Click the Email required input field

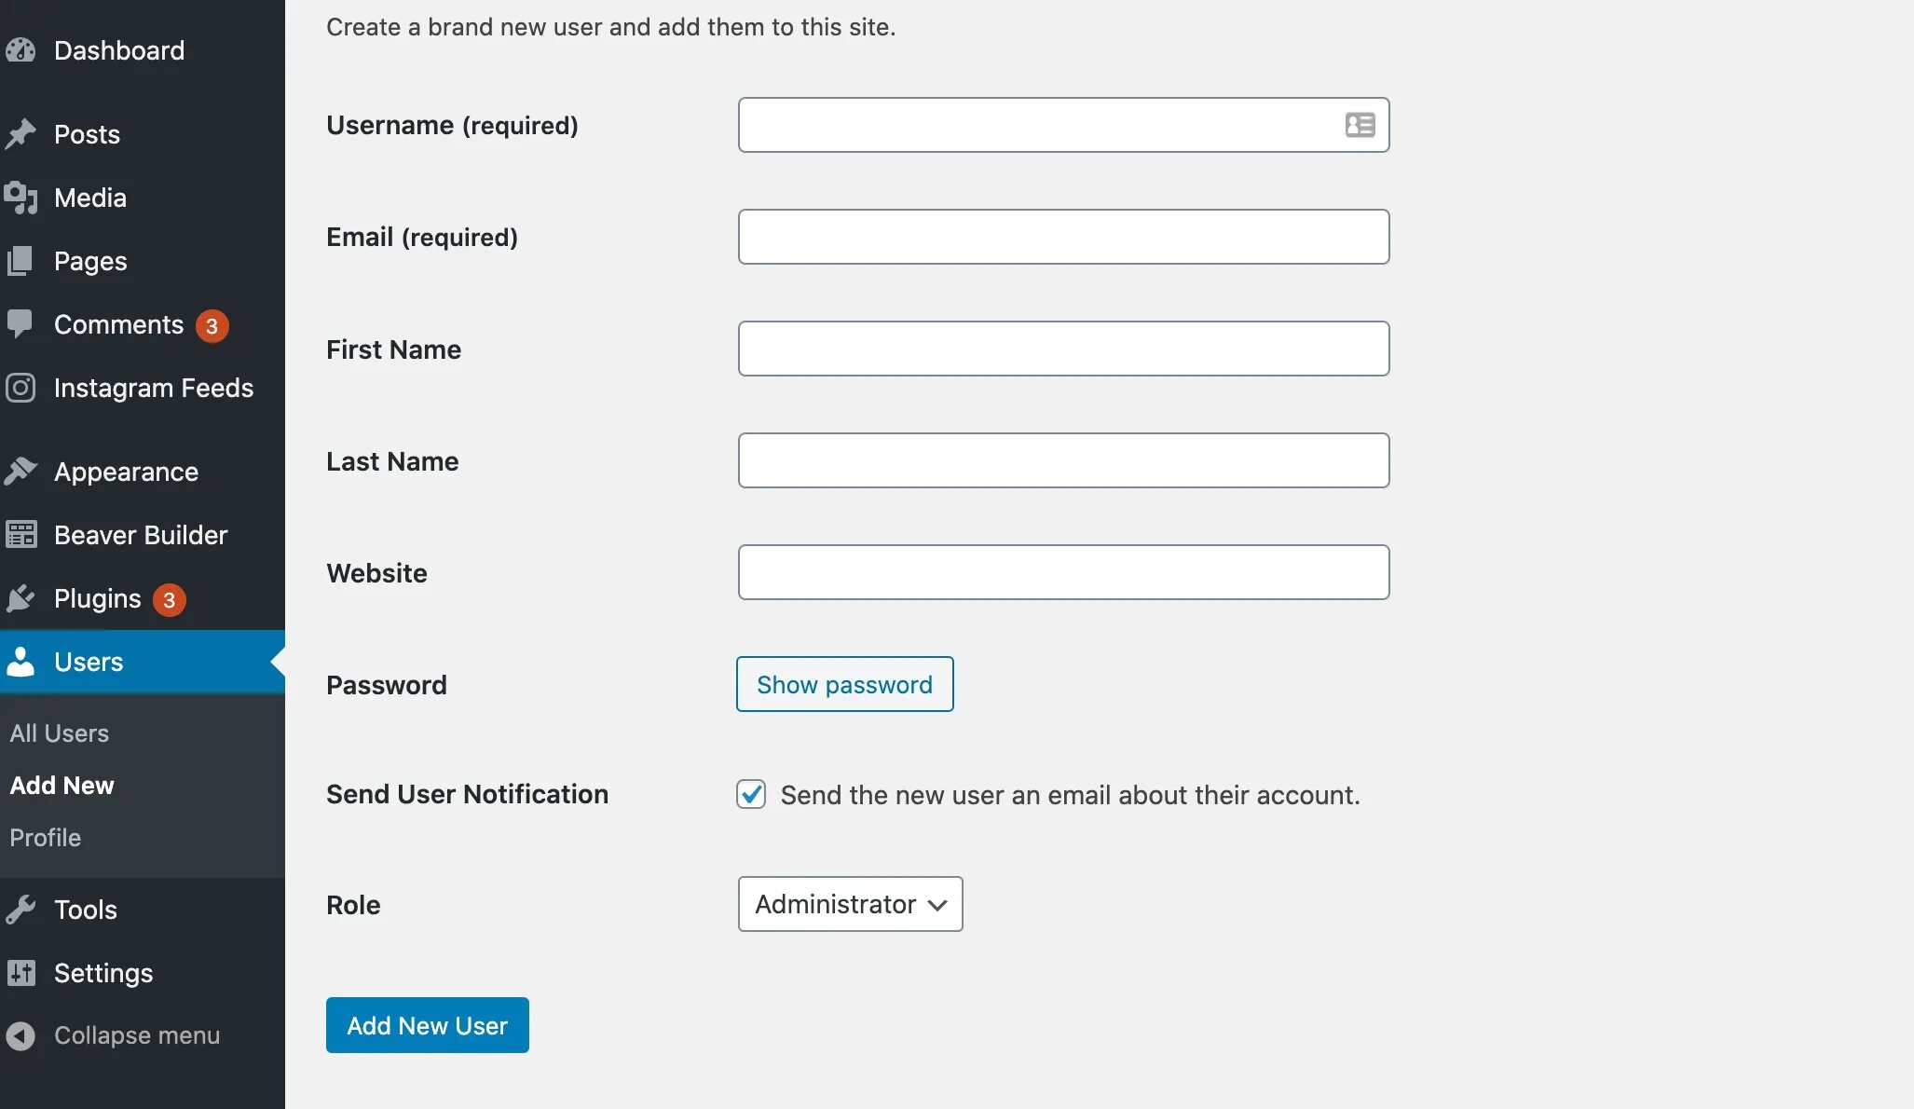click(1062, 235)
